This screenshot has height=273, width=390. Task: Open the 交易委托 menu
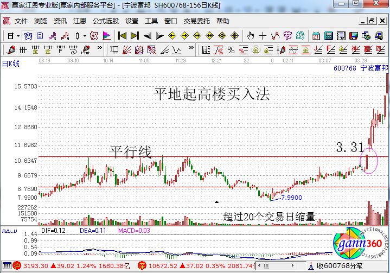click(196, 21)
